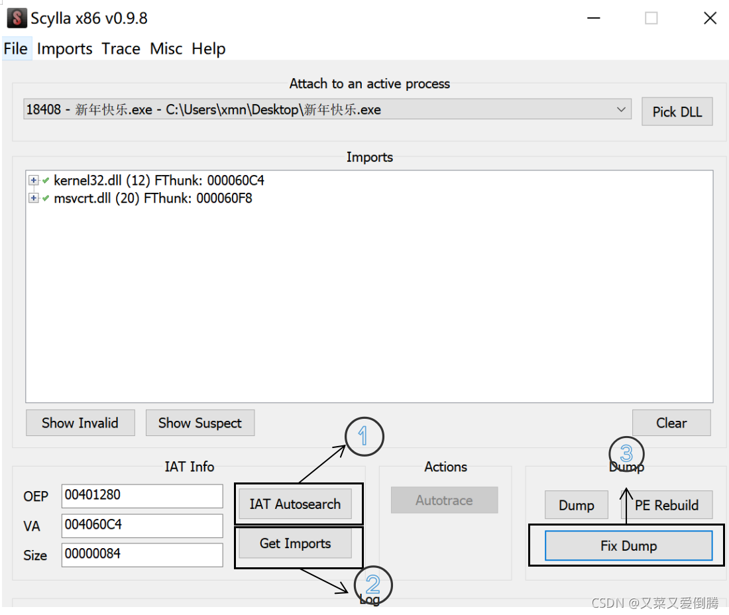Image resolution: width=729 pixels, height=615 pixels.
Task: Expand the kernel32.dll import node
Action: click(34, 180)
